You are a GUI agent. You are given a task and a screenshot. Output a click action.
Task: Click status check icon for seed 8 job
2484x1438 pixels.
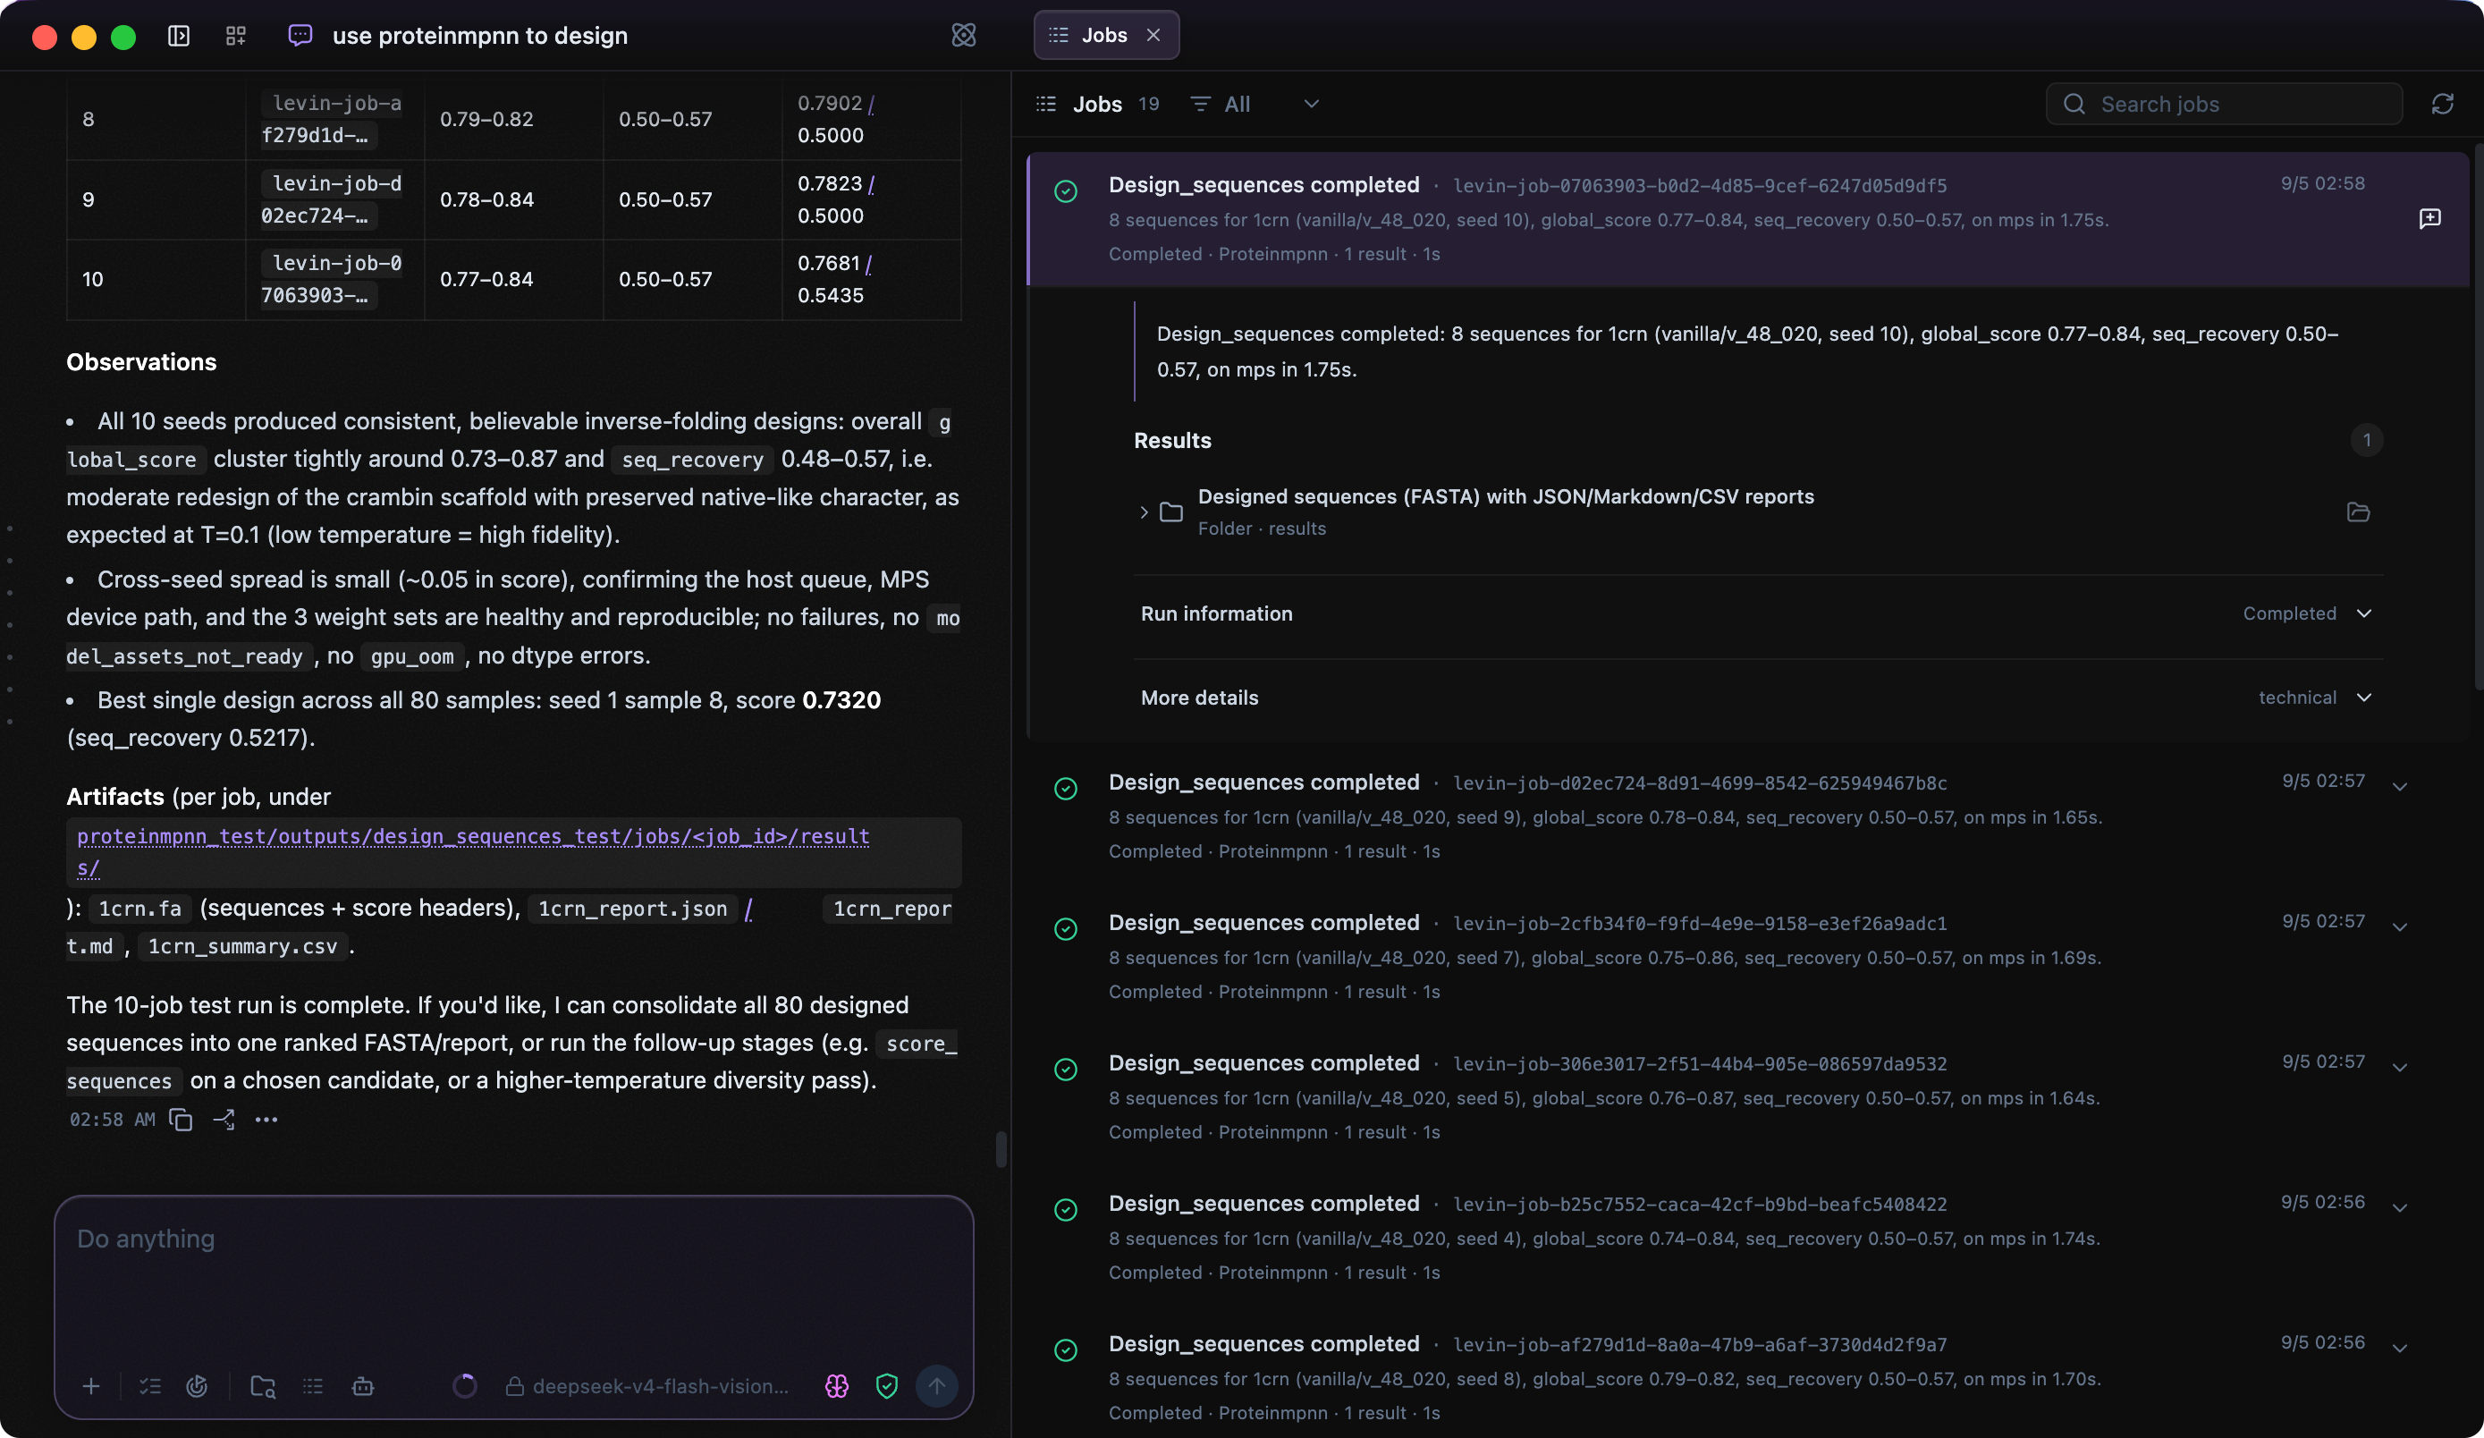(1066, 1350)
